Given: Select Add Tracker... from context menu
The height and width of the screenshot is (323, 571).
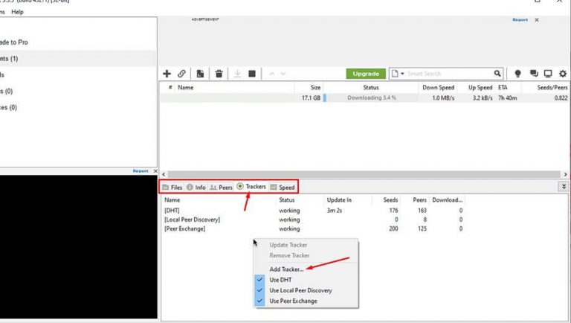Looking at the screenshot, I should pyautogui.click(x=286, y=269).
